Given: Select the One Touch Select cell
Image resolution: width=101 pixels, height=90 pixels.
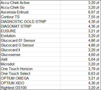Looking at the screenshot, I should pyautogui.click(x=30, y=74).
